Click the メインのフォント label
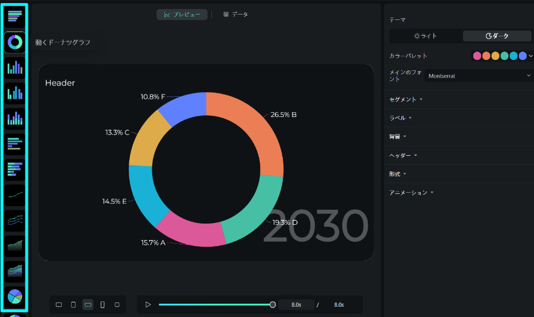The width and height of the screenshot is (534, 317). point(405,76)
